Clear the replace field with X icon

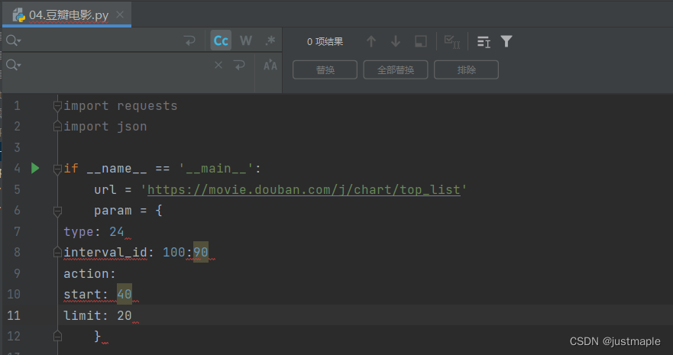218,65
